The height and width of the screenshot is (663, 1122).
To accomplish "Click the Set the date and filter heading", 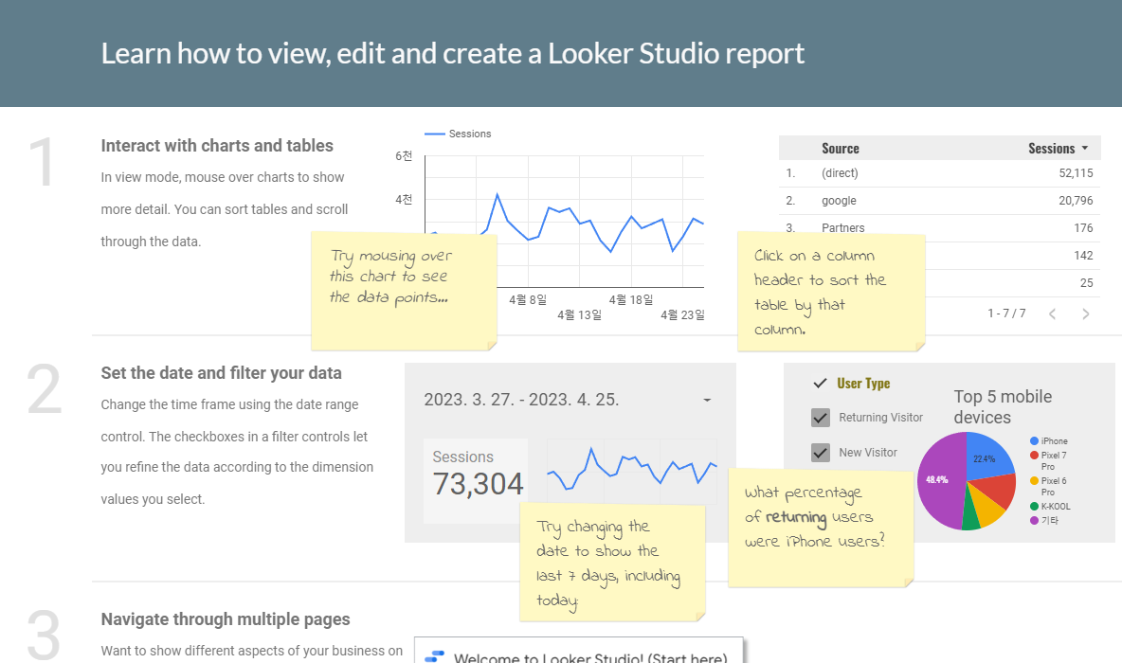I will 221,373.
